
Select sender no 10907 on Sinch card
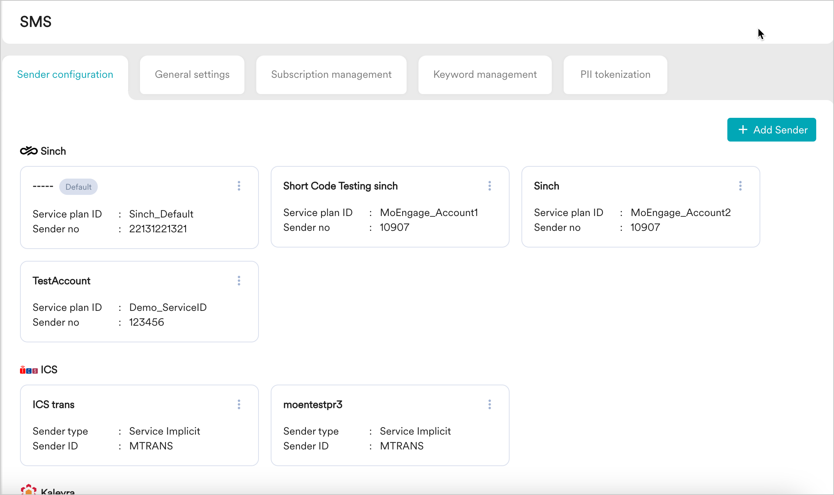(x=645, y=227)
